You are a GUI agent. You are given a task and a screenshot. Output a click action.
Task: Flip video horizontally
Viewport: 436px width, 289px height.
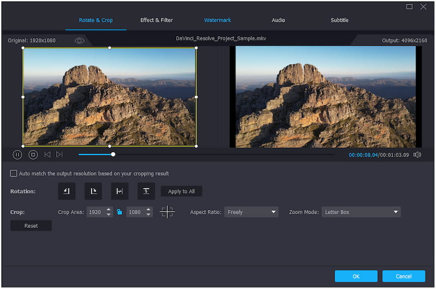[119, 191]
